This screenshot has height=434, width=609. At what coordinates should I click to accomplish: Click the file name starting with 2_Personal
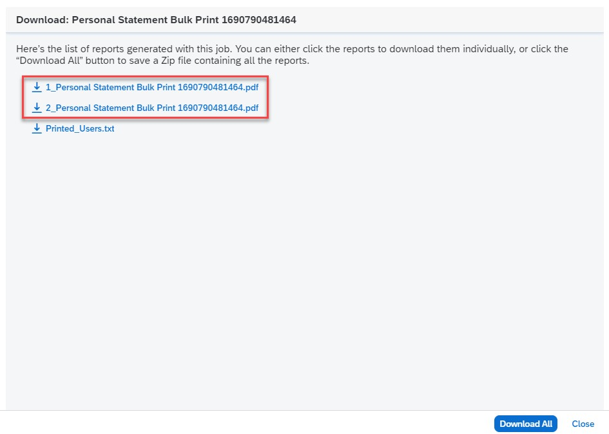pyautogui.click(x=152, y=108)
